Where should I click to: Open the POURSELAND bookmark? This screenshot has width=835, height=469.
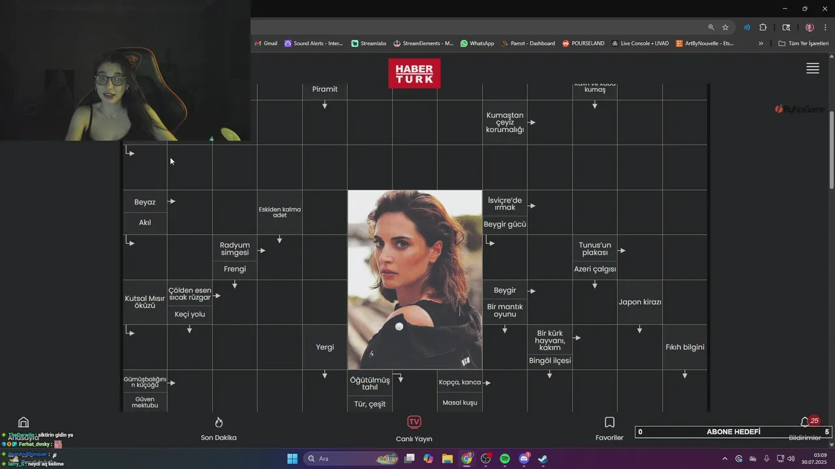583,44
